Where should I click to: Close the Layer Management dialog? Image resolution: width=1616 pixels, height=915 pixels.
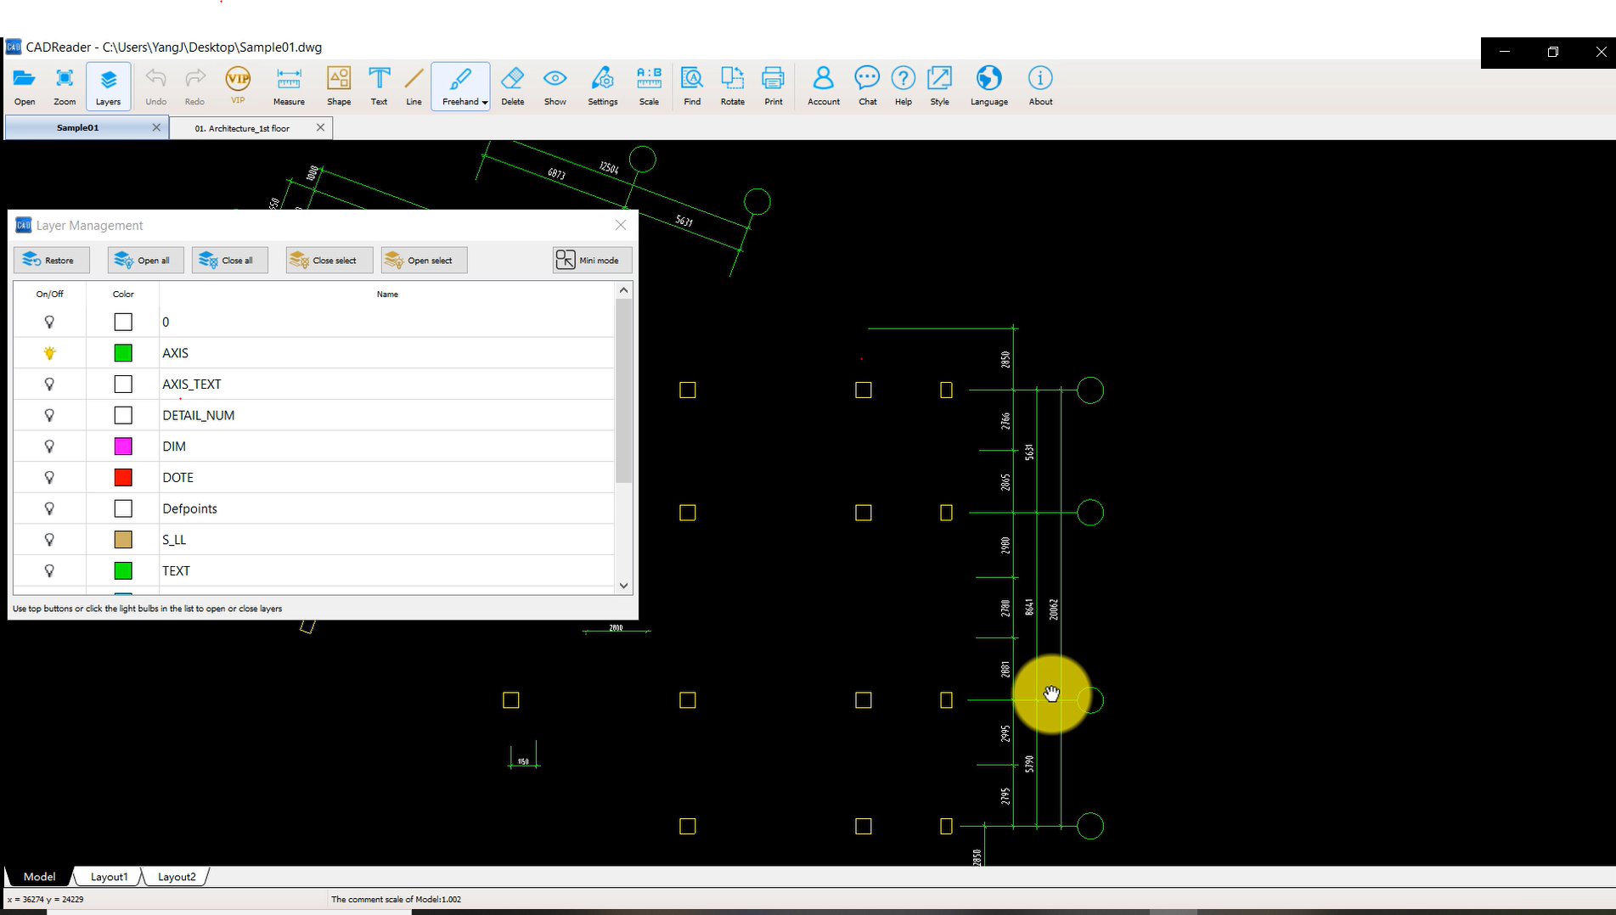click(621, 225)
